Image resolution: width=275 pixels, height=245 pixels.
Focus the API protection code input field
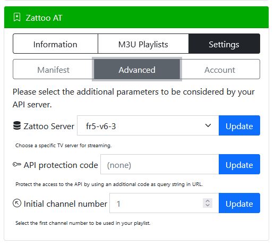point(160,164)
